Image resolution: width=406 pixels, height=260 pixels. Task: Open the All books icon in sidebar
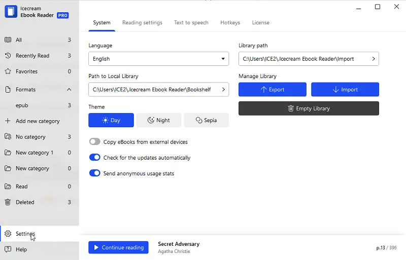coord(8,40)
